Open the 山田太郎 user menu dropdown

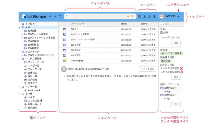click(x=178, y=16)
